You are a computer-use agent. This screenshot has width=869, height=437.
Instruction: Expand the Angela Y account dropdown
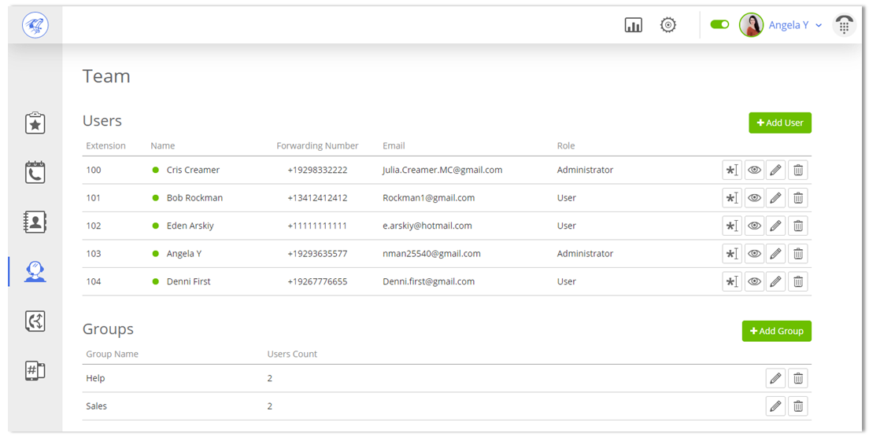click(819, 26)
